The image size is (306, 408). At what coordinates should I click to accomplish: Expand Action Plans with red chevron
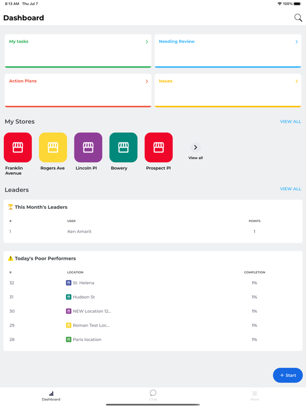(x=147, y=81)
